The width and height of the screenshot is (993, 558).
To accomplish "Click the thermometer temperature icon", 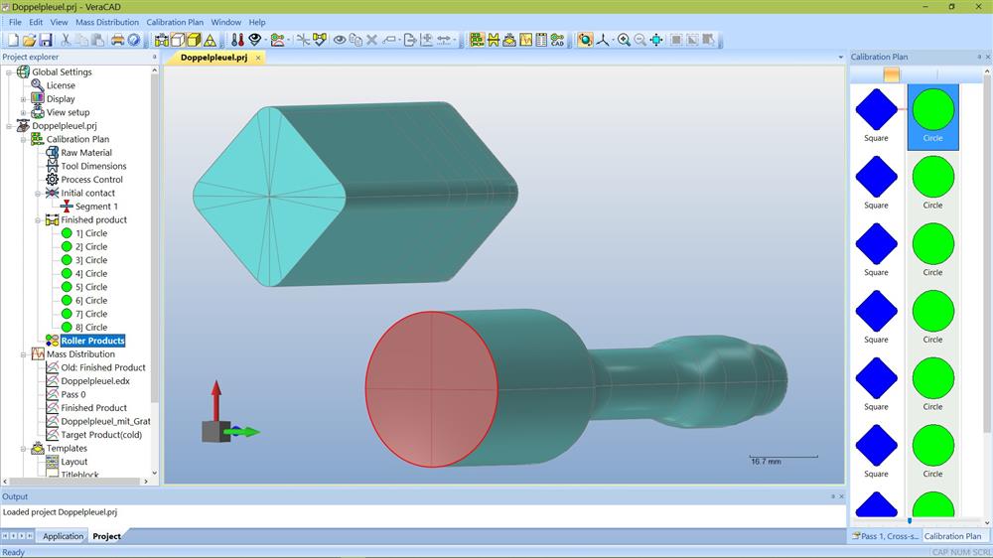I will (x=237, y=40).
